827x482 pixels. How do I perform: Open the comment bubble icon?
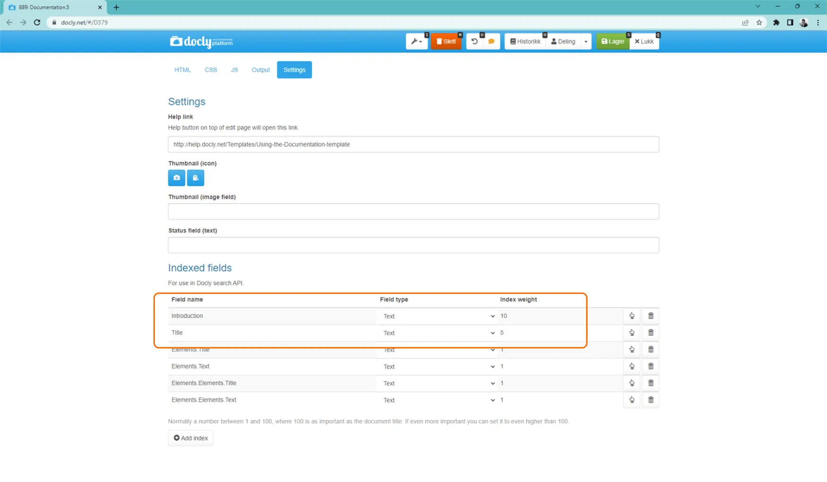point(491,42)
